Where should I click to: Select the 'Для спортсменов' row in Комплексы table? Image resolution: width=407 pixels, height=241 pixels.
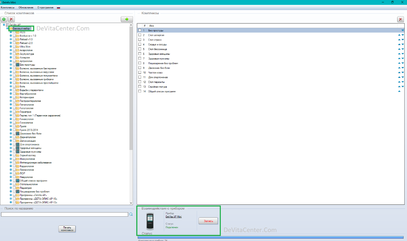(x=271, y=78)
